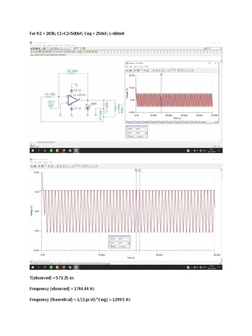Select the R2 283k resistor label
252x336 pixels.
point(73,71)
